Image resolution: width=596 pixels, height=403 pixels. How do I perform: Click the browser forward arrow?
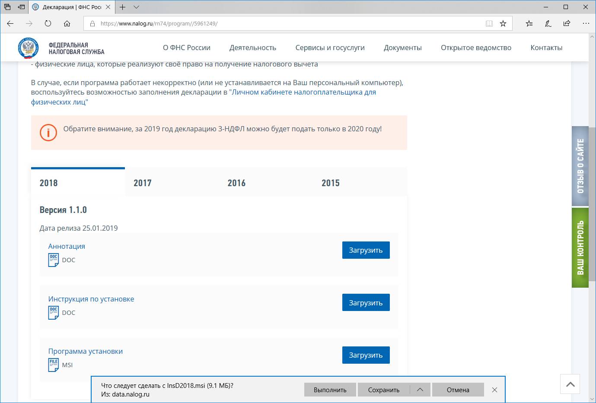point(29,23)
